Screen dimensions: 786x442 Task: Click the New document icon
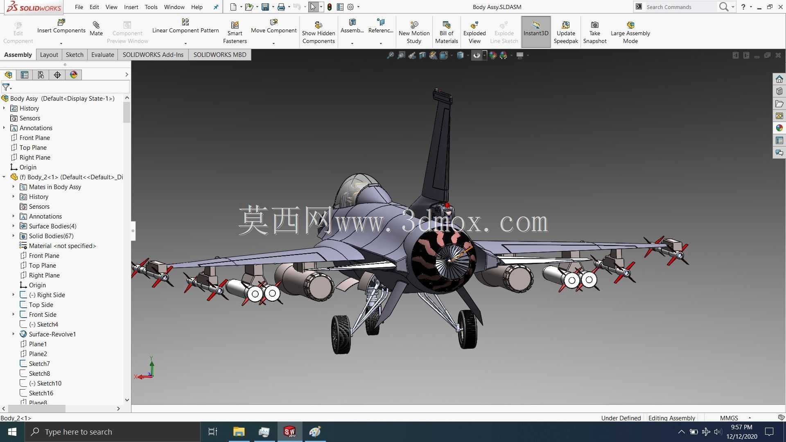click(x=233, y=7)
